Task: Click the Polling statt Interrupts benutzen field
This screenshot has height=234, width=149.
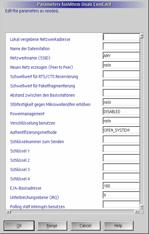Action: pyautogui.click(x=121, y=205)
